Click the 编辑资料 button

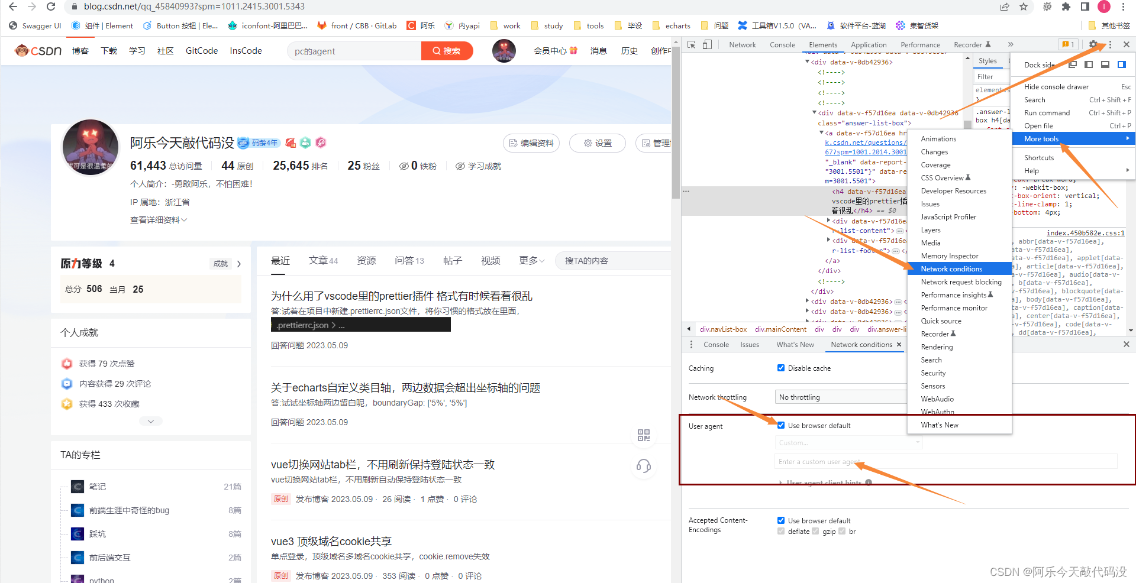pos(531,143)
